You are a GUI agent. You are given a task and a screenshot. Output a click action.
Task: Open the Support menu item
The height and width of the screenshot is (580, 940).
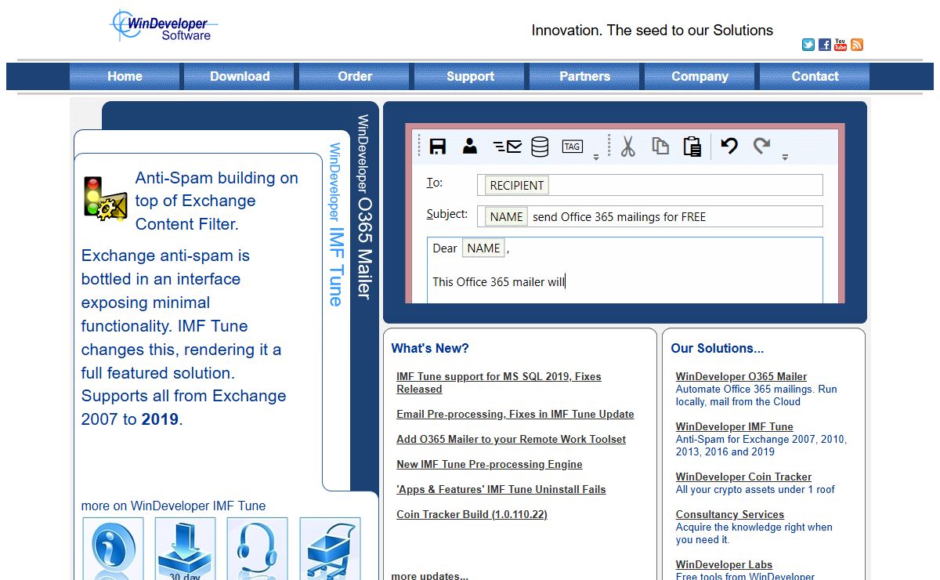click(x=470, y=76)
